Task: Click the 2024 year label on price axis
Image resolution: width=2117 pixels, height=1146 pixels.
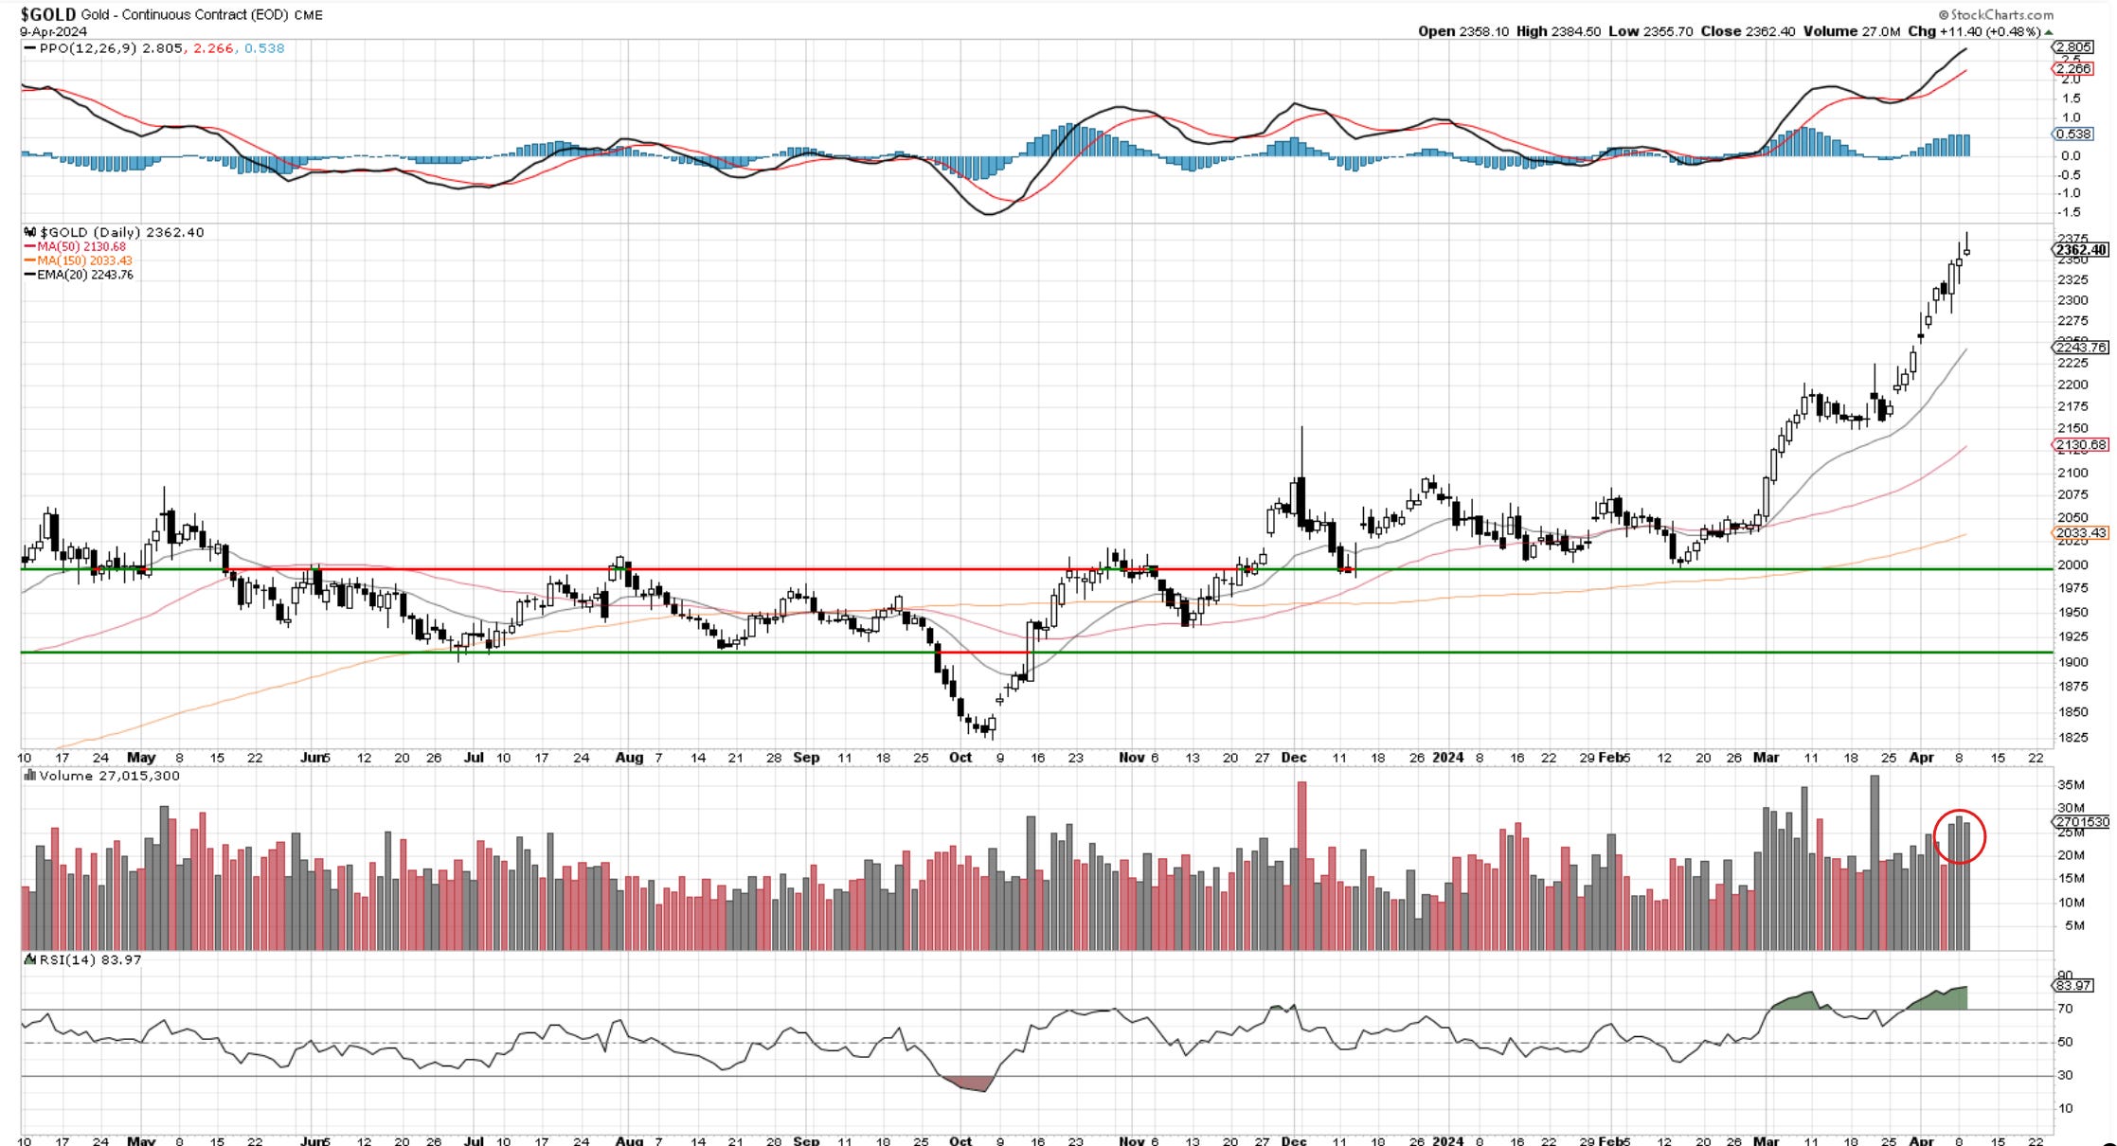Action: 1447,758
